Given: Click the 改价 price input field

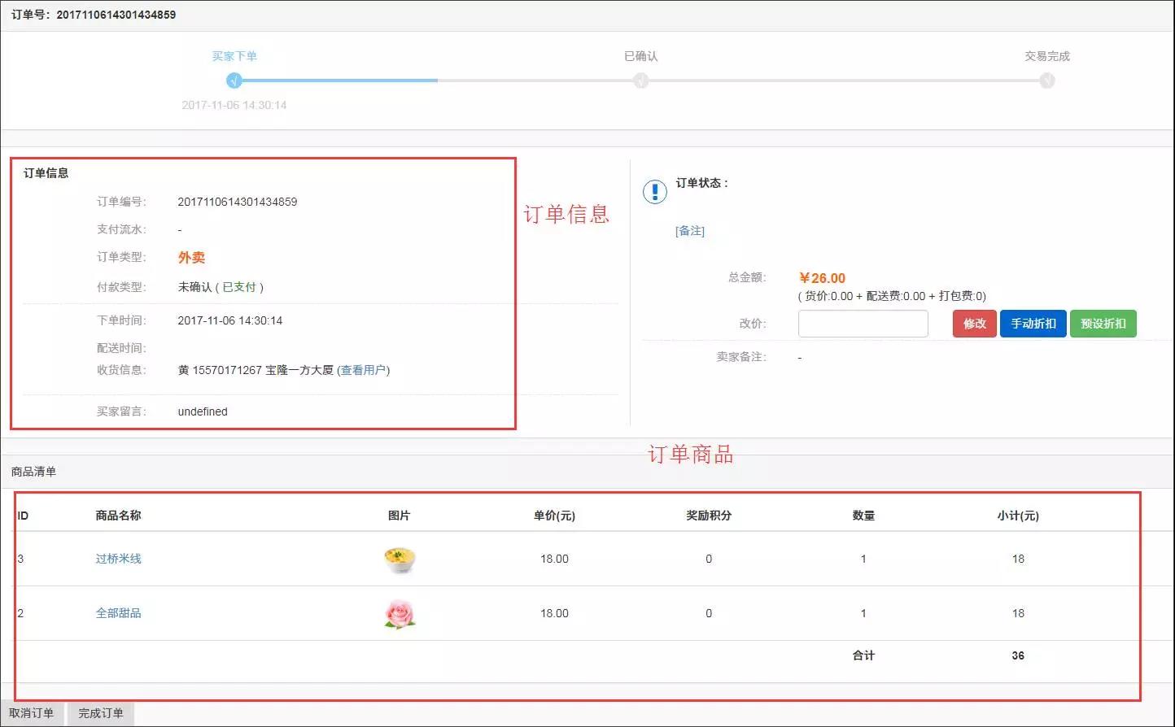Looking at the screenshot, I should [x=863, y=324].
